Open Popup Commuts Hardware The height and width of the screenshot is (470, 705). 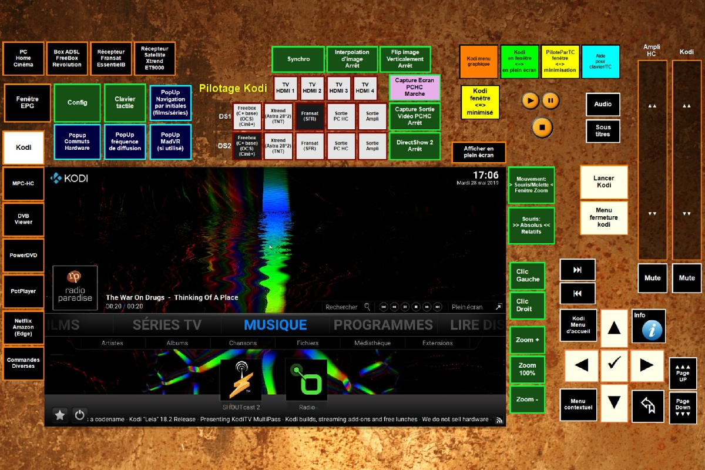77,142
